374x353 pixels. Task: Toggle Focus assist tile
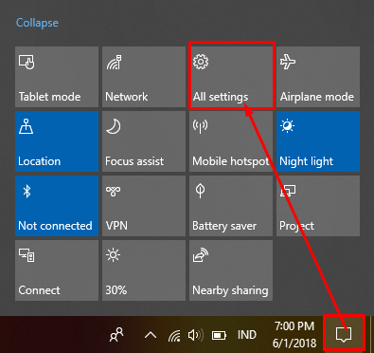144,141
